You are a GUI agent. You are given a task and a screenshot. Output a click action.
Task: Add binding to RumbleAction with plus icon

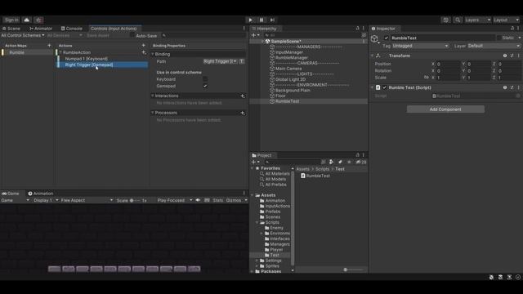point(144,52)
